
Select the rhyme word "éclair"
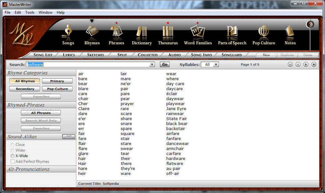pyautogui.click(x=172, y=94)
